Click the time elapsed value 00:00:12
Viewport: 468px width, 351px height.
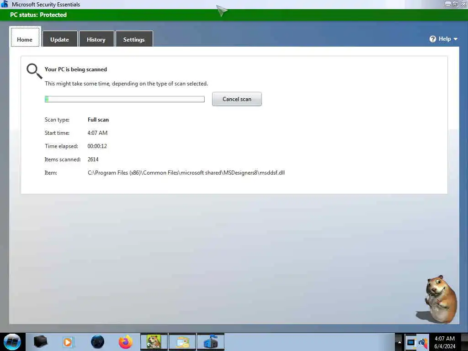point(97,146)
